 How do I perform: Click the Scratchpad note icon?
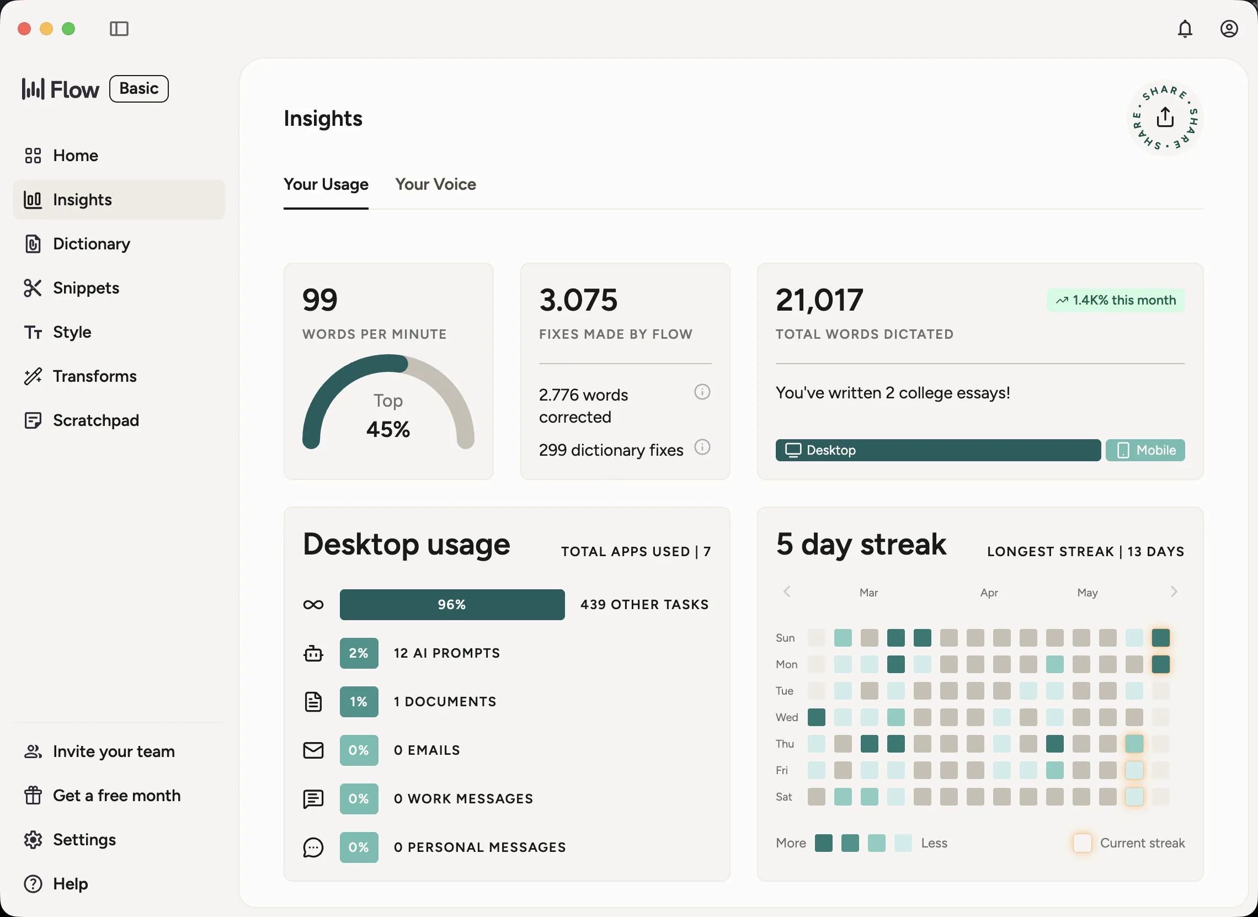(x=33, y=420)
